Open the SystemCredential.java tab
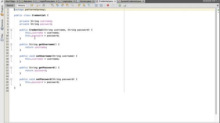 click(x=131, y=1)
